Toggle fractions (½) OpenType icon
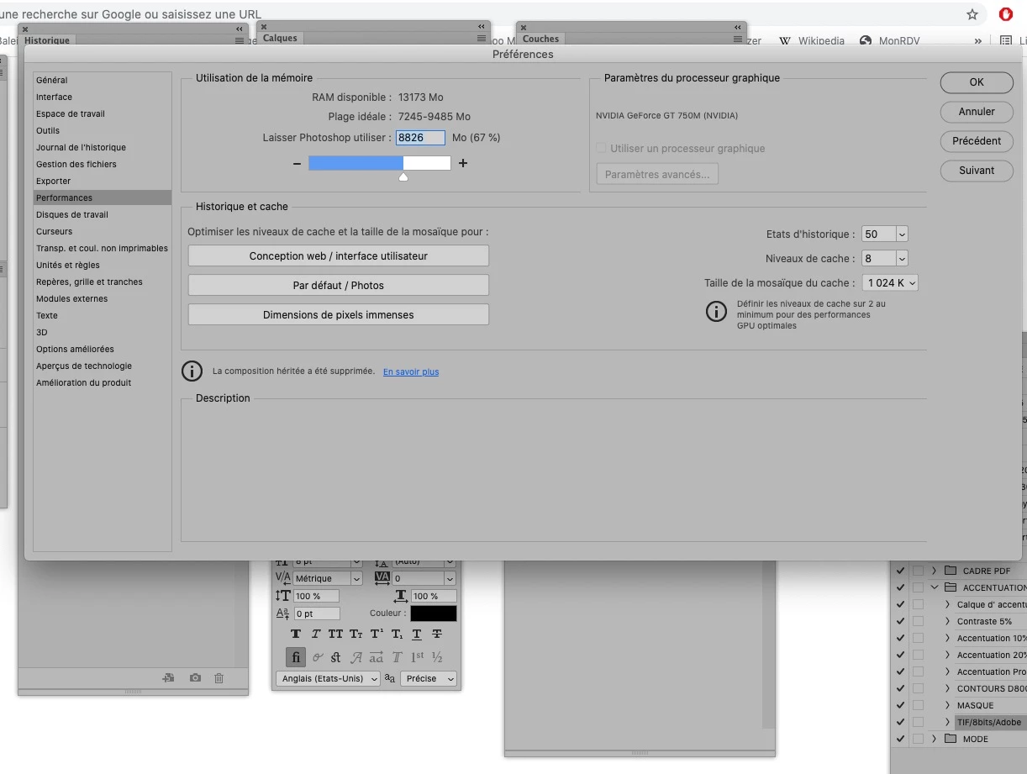1027x774 pixels. [x=437, y=657]
